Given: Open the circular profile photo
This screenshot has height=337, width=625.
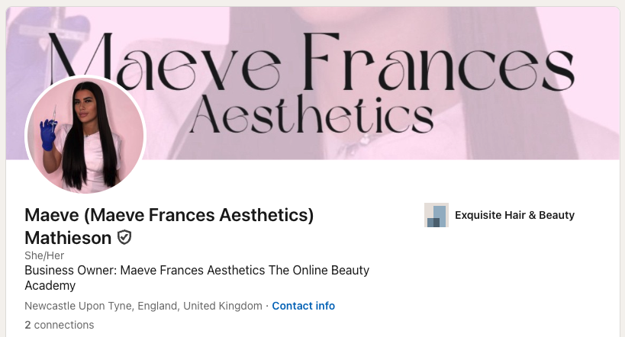Looking at the screenshot, I should (x=85, y=136).
